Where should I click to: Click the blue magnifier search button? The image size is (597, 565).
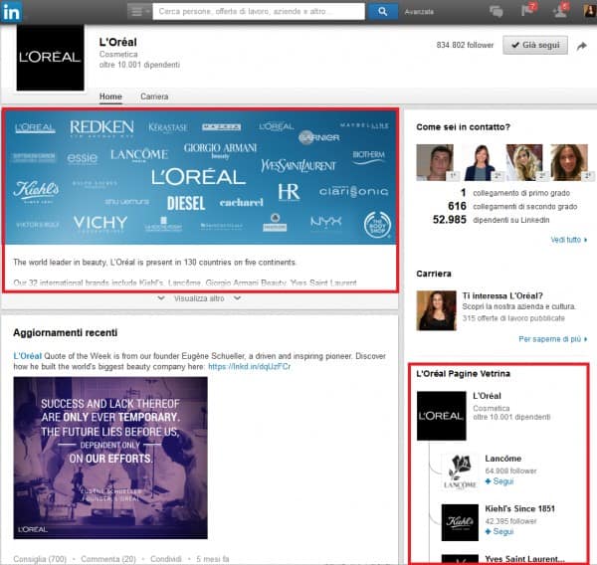(382, 11)
